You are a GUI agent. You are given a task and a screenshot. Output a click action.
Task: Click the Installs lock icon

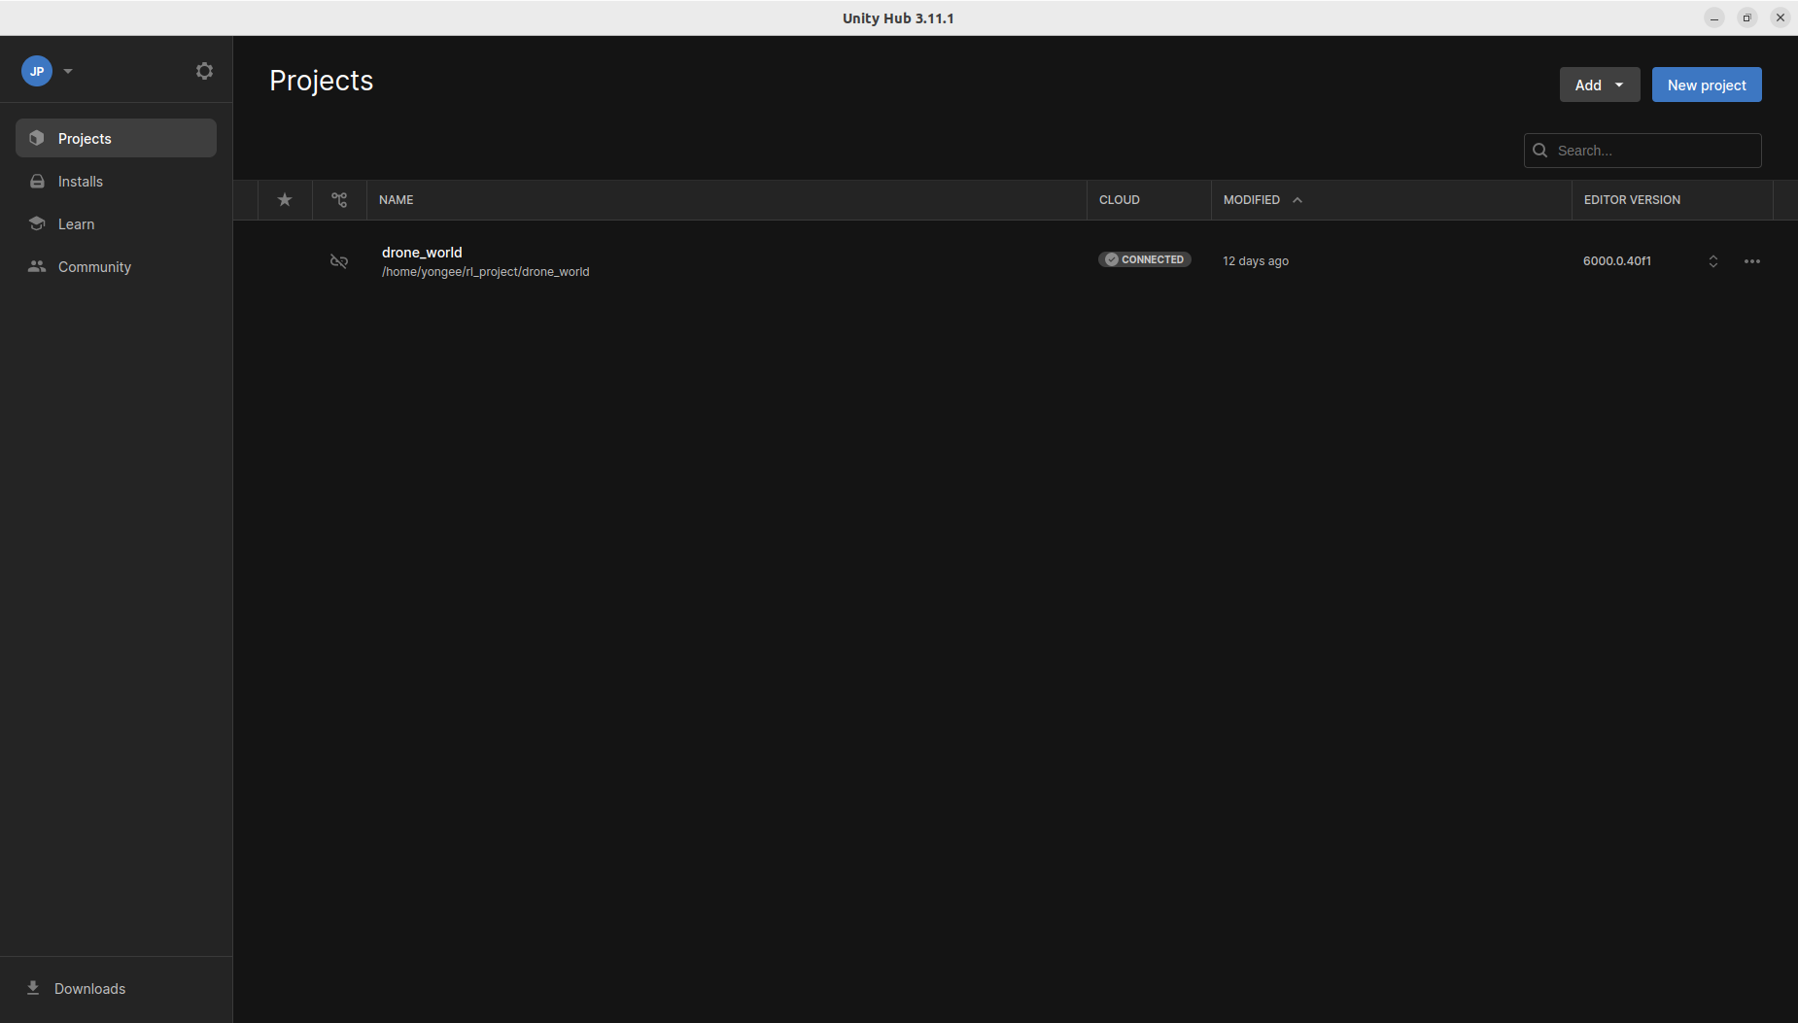coord(37,181)
